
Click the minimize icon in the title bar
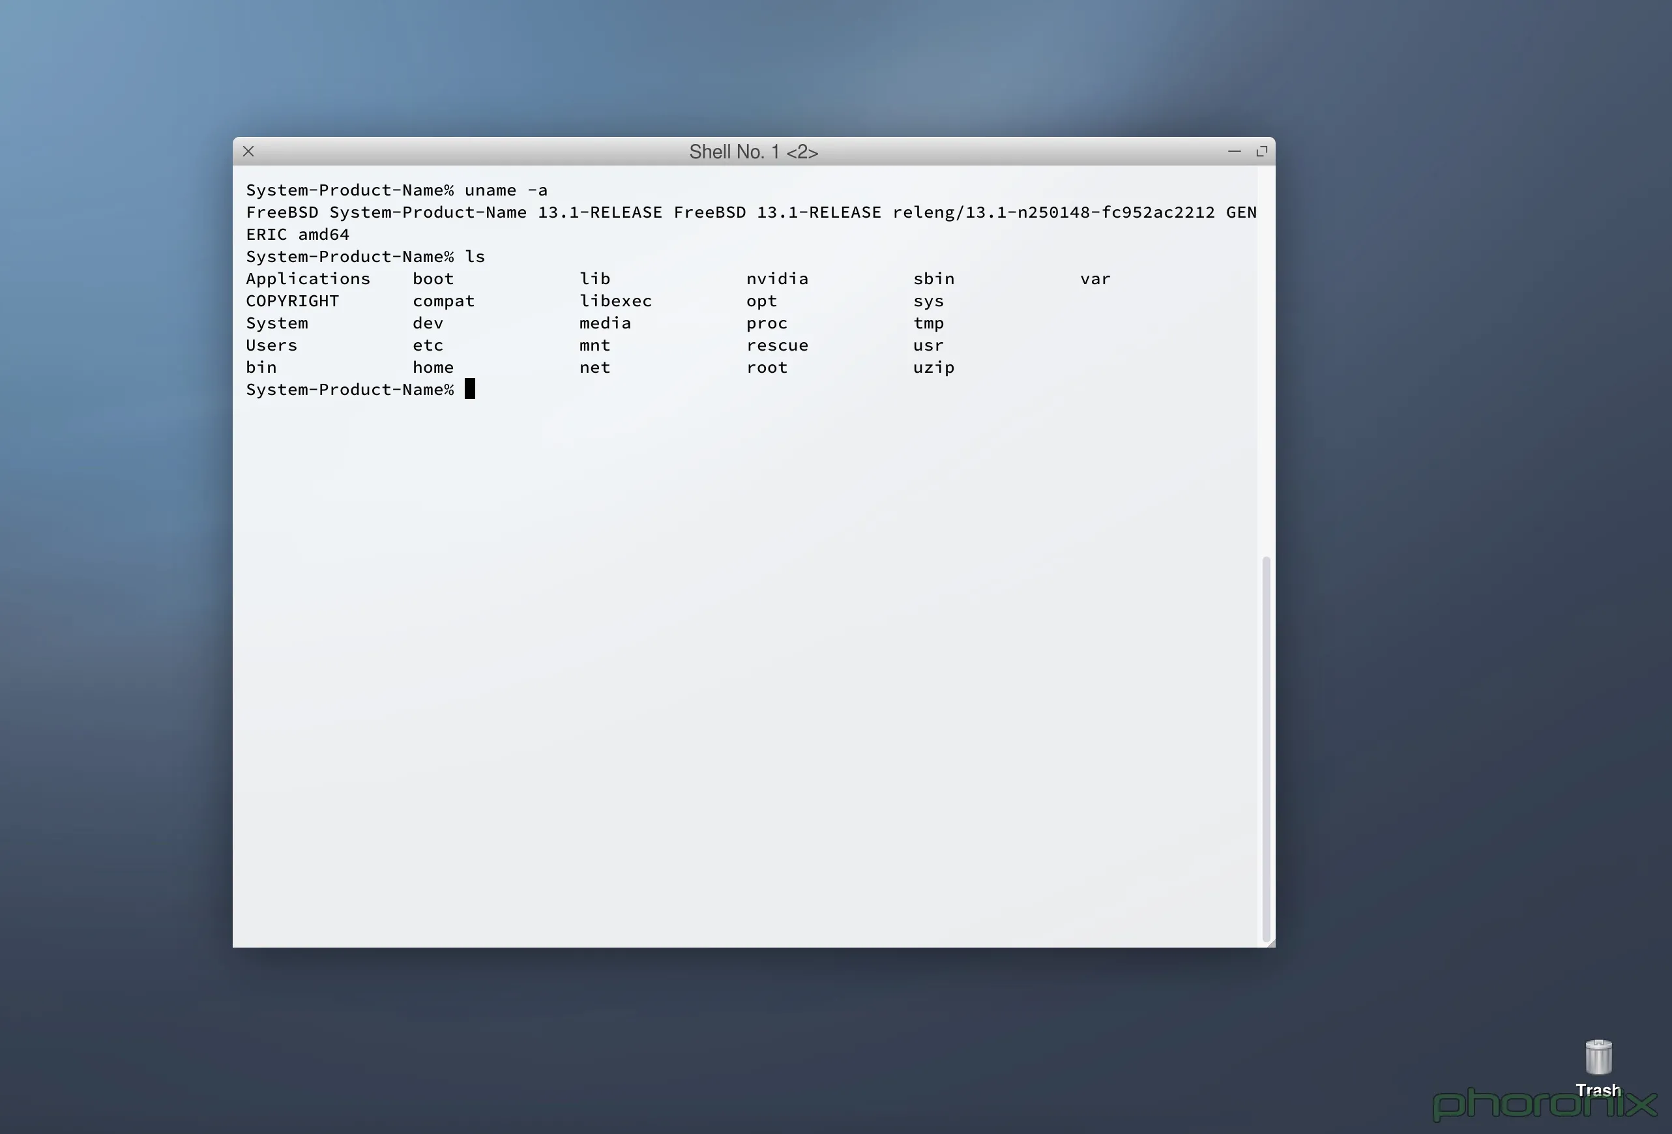[x=1235, y=152]
